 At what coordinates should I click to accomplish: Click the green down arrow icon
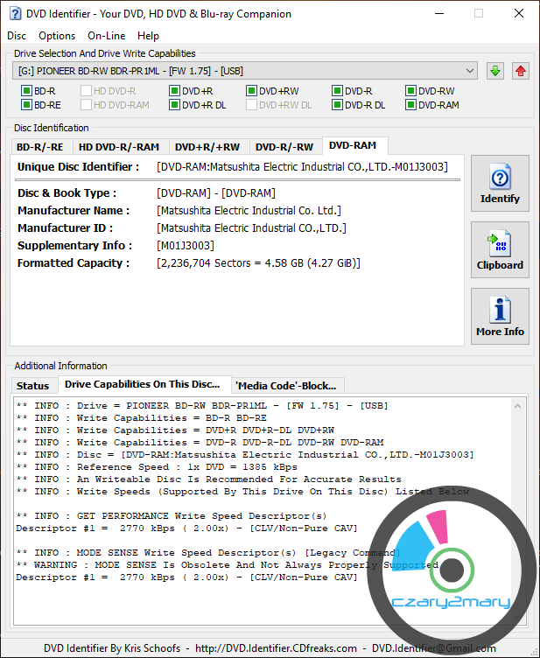pos(496,71)
